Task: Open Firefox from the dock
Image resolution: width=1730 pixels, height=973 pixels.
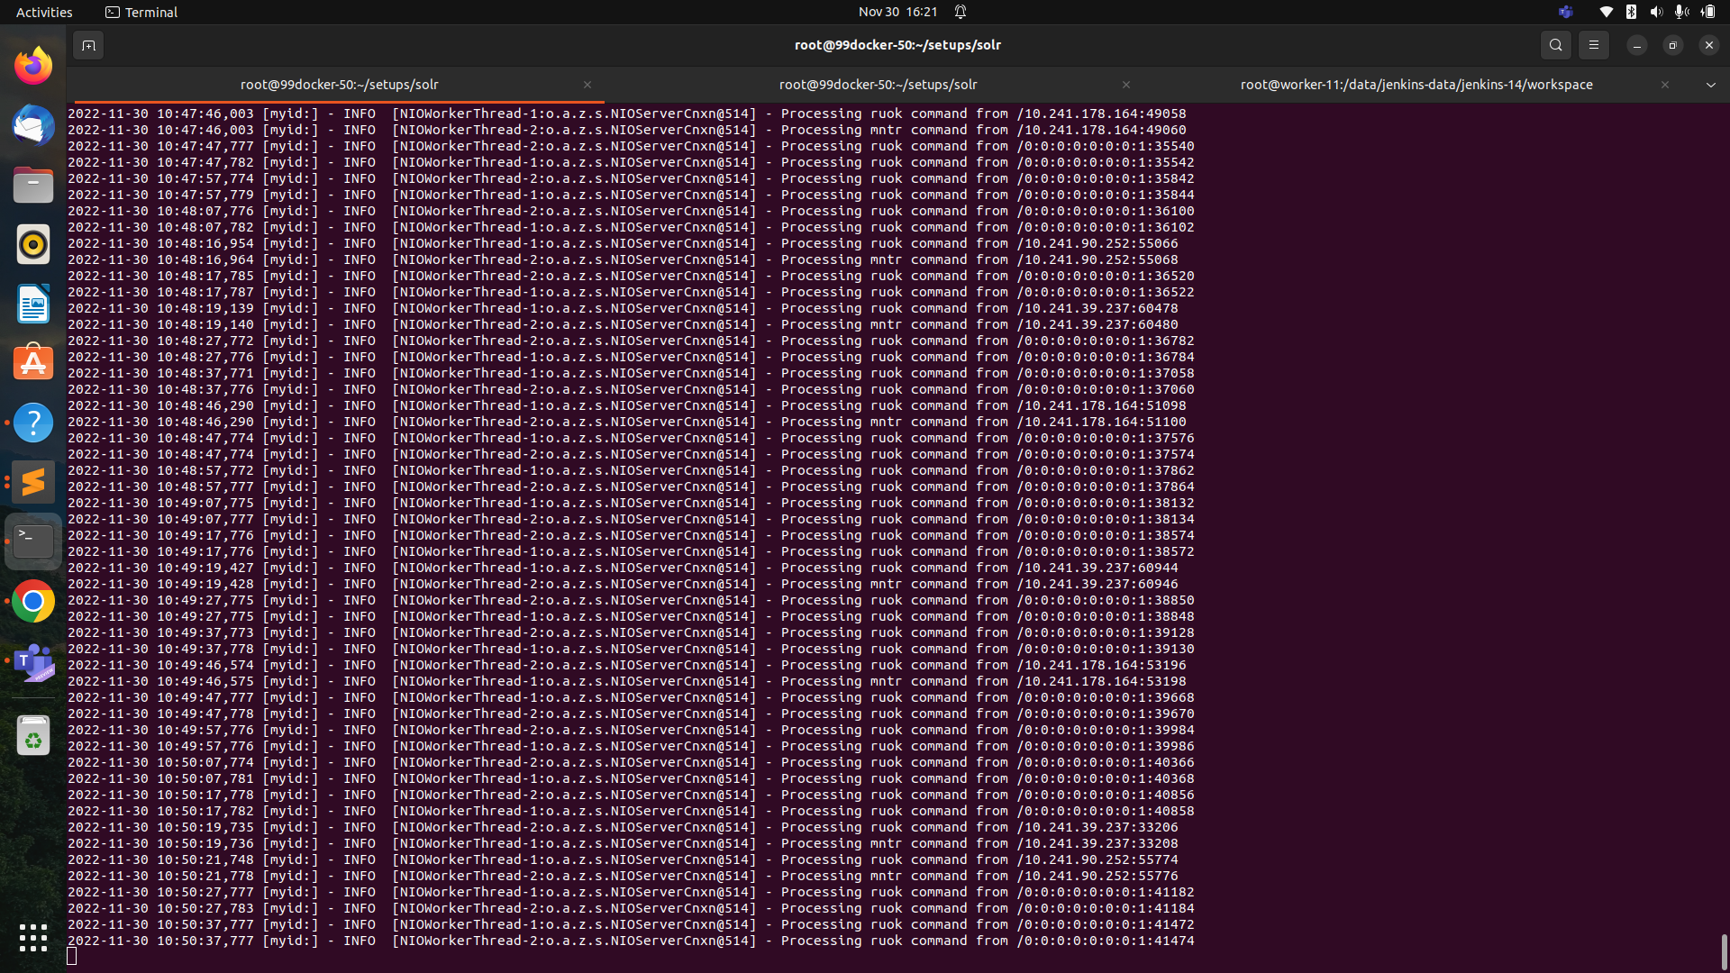Action: pyautogui.click(x=32, y=64)
